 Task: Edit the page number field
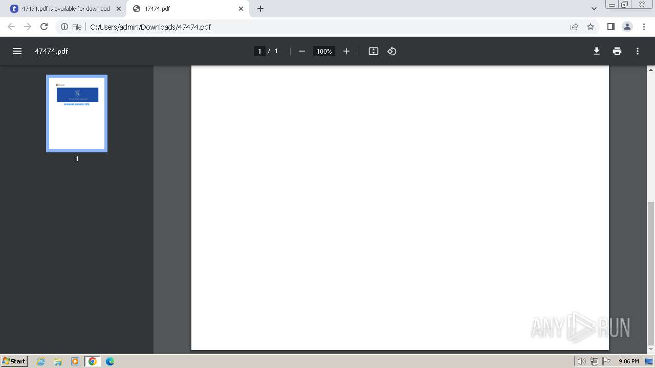click(259, 51)
